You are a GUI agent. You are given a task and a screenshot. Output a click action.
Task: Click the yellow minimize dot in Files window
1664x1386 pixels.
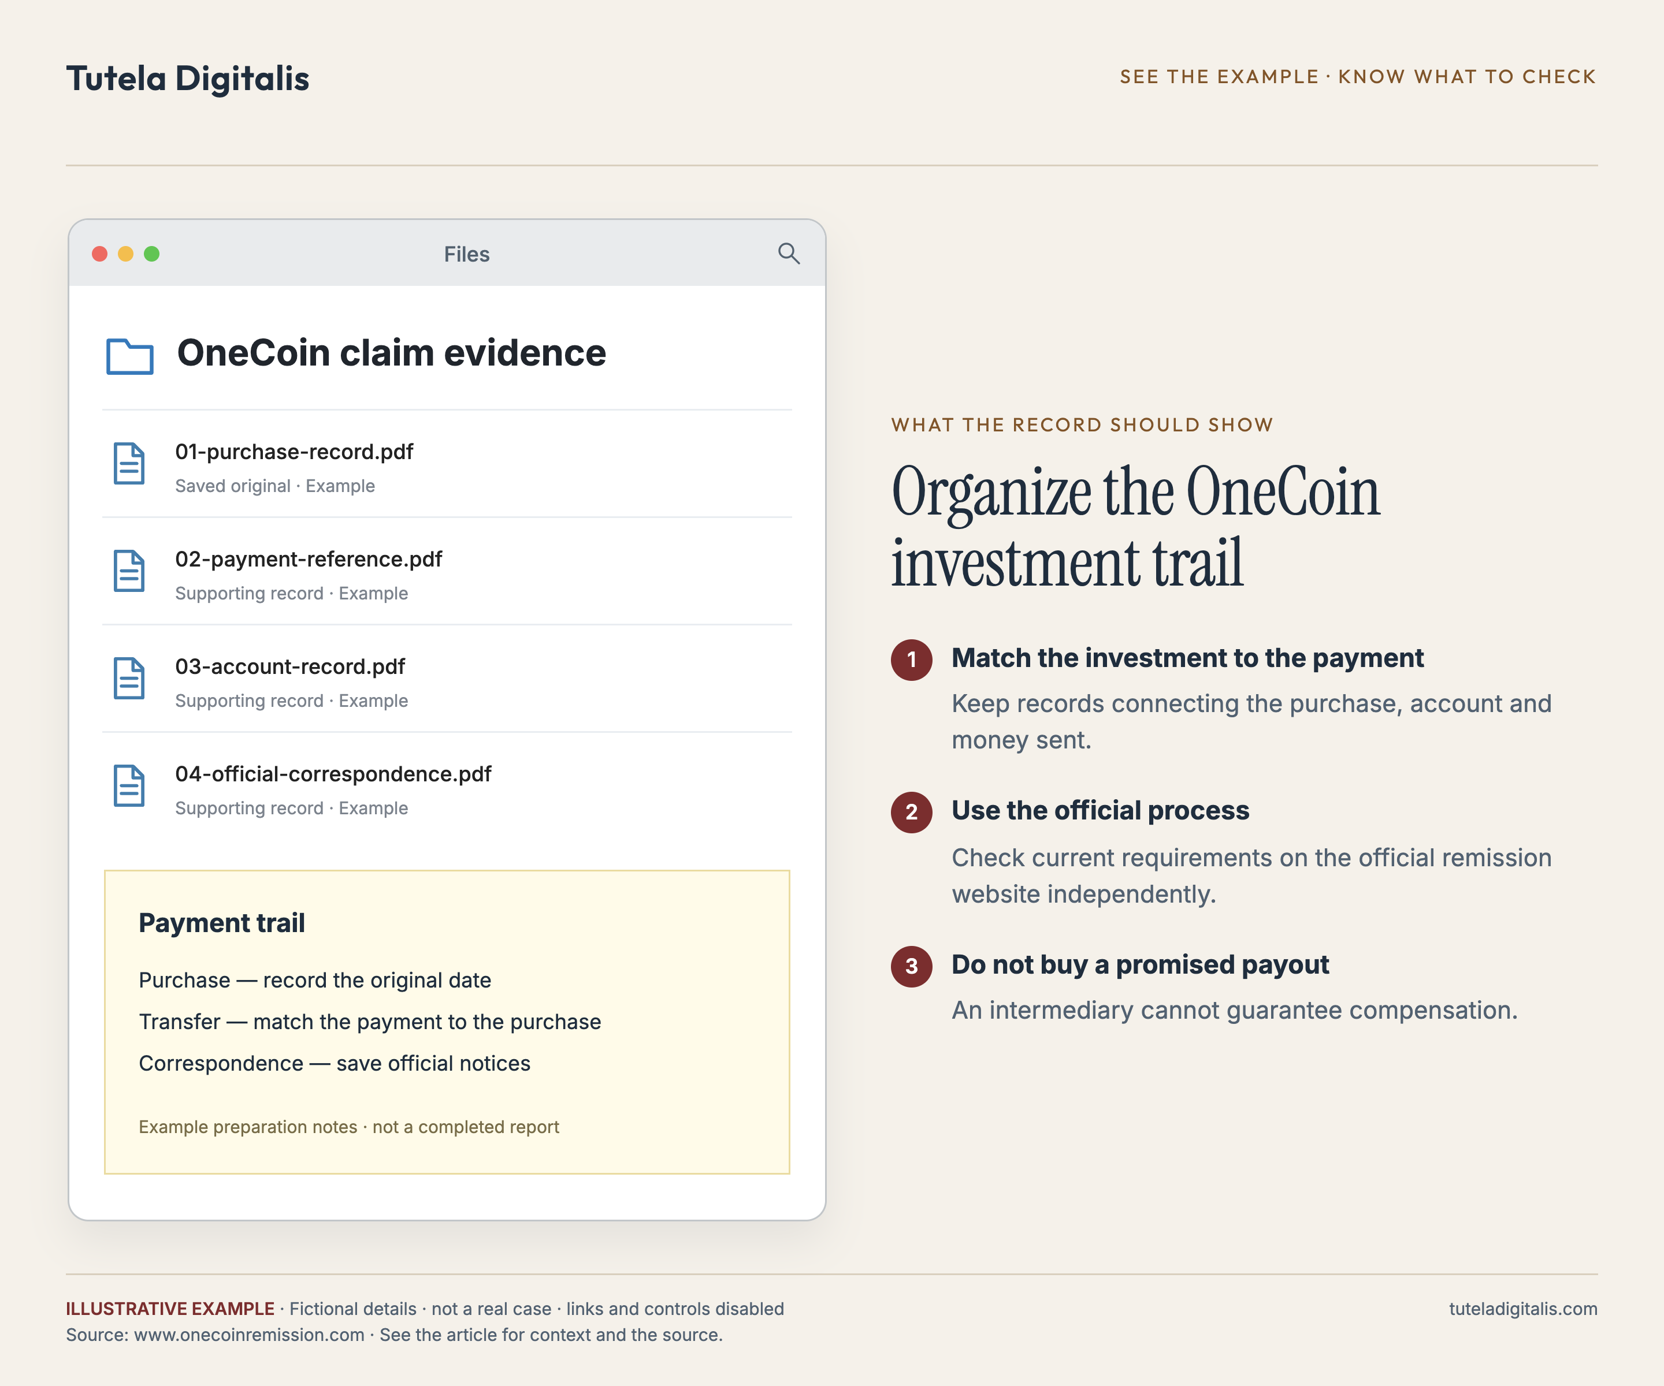pyautogui.click(x=126, y=254)
